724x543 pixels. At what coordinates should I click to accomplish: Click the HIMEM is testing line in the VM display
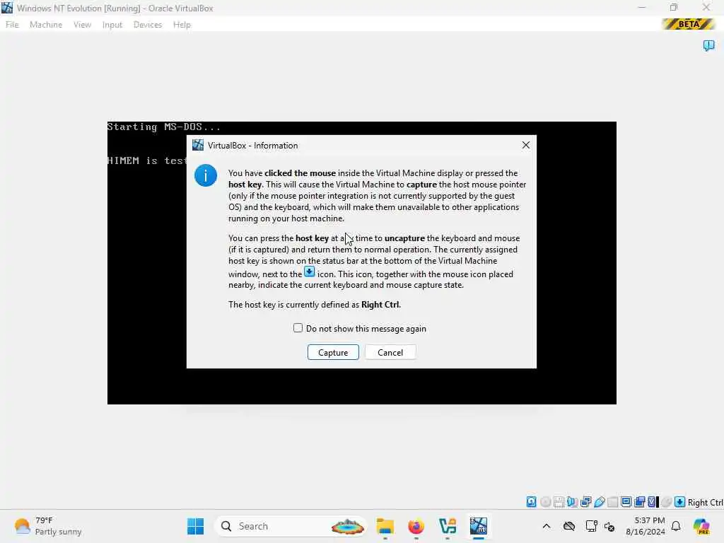tap(147, 160)
